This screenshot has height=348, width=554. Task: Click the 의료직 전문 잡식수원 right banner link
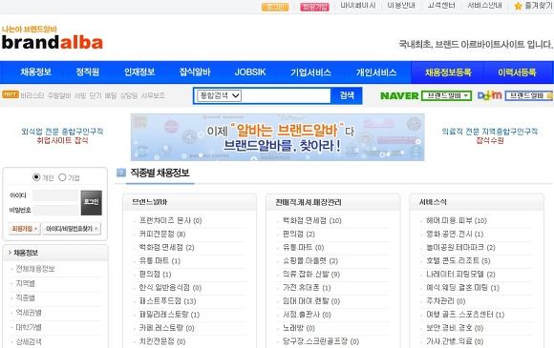[490, 135]
